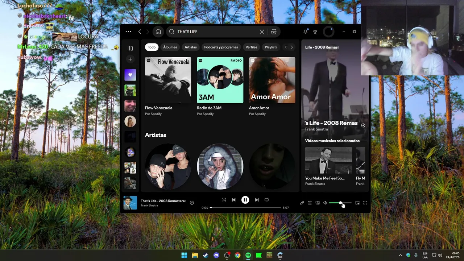The width and height of the screenshot is (464, 261).
Task: Open File Explorer from taskbar
Action: [195, 255]
